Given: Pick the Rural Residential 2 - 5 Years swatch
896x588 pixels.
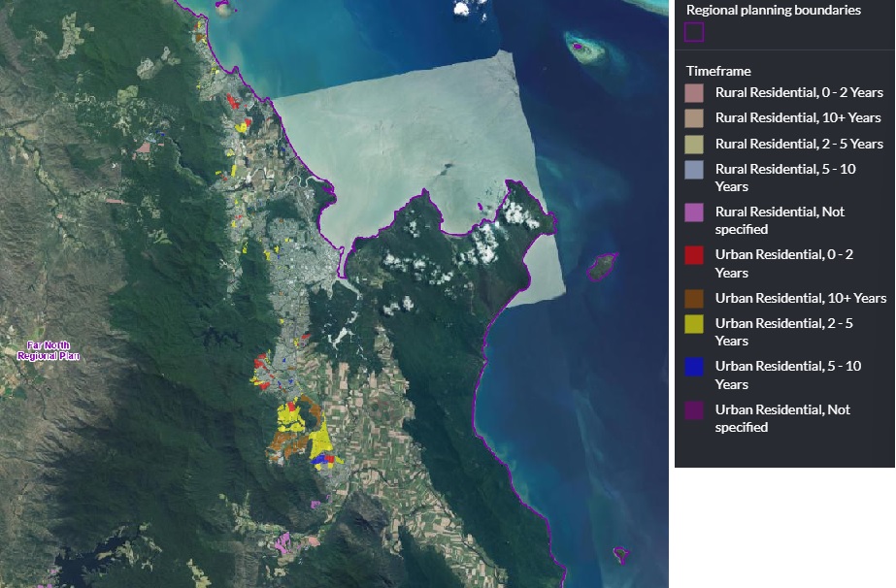Looking at the screenshot, I should (694, 144).
